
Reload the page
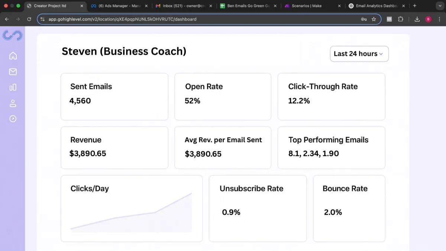29,19
